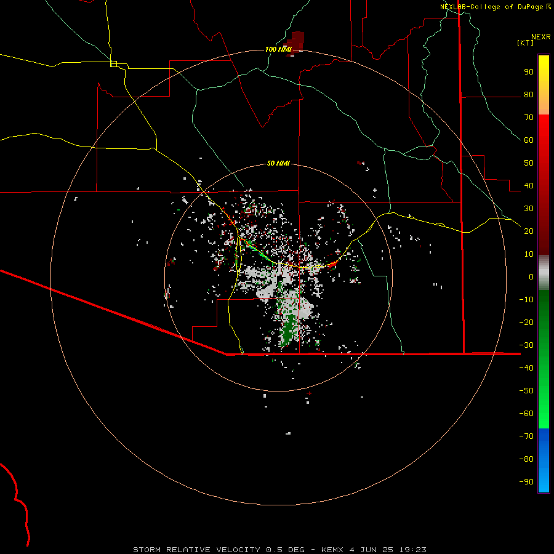The width and height of the screenshot is (554, 554).
Task: Click the 100 NMI range ring label
Action: pos(278,49)
